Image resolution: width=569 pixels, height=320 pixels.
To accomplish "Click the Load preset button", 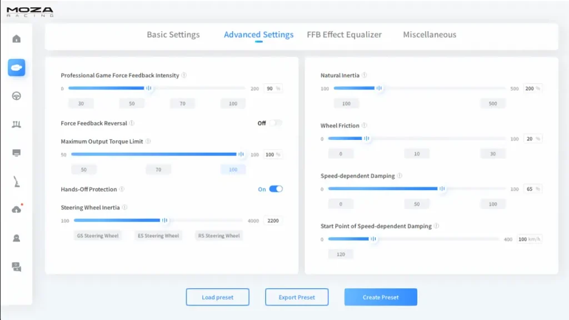I will point(217,297).
